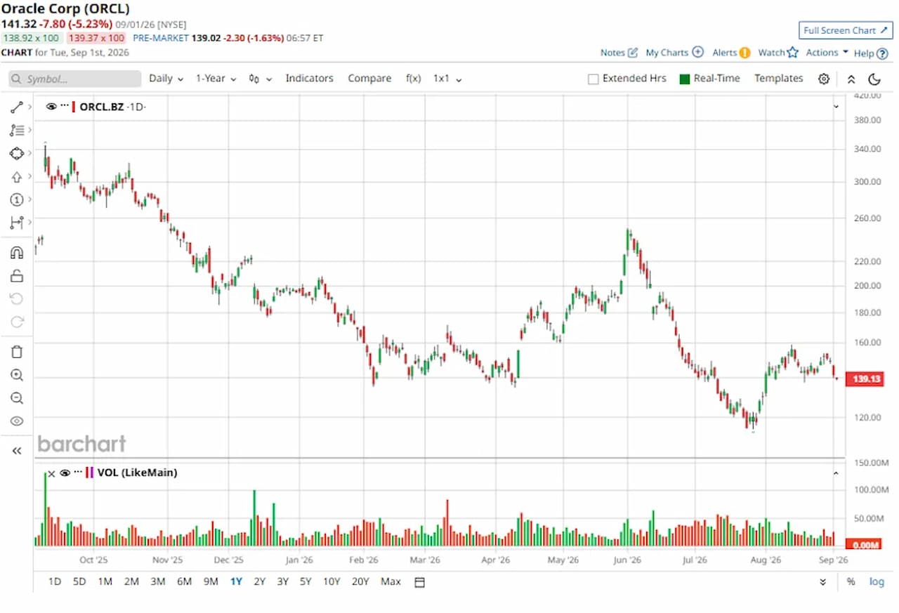Select the trend line drawing tool

tap(17, 107)
